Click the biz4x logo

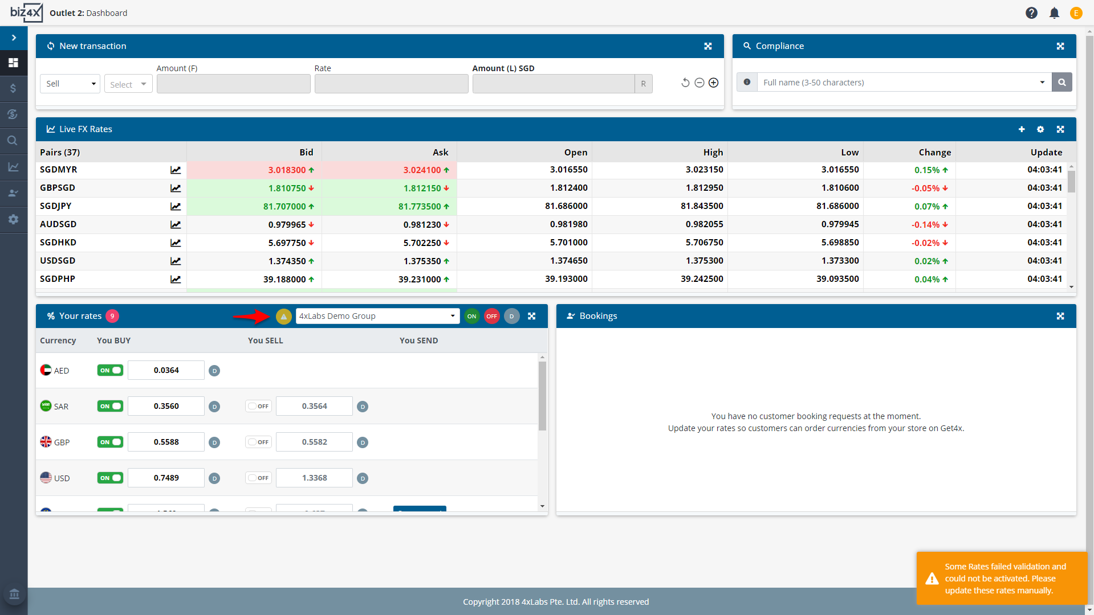26,13
